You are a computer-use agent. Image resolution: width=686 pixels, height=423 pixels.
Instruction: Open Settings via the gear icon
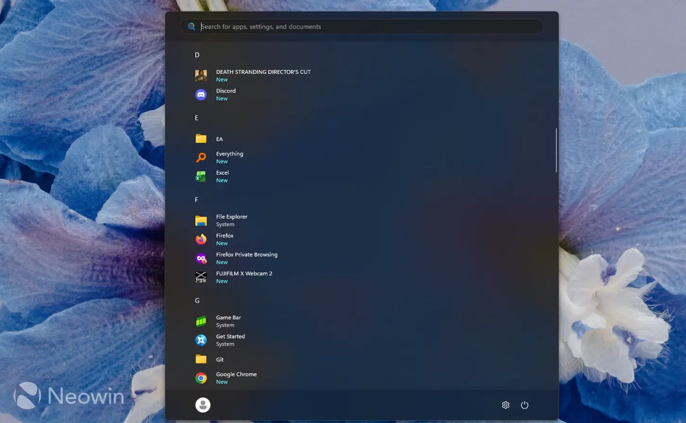tap(505, 405)
